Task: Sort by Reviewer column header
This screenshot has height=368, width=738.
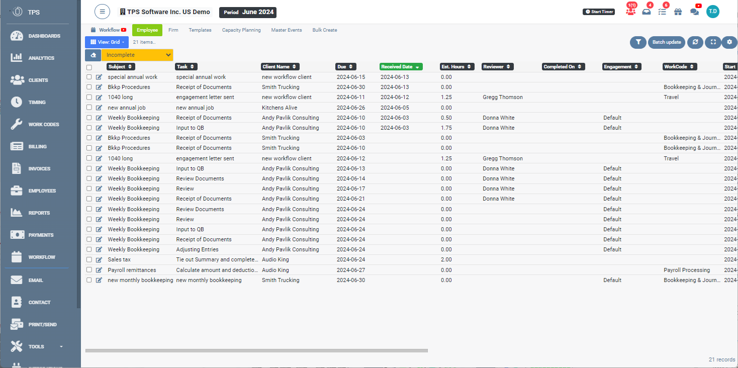Action: coord(498,66)
